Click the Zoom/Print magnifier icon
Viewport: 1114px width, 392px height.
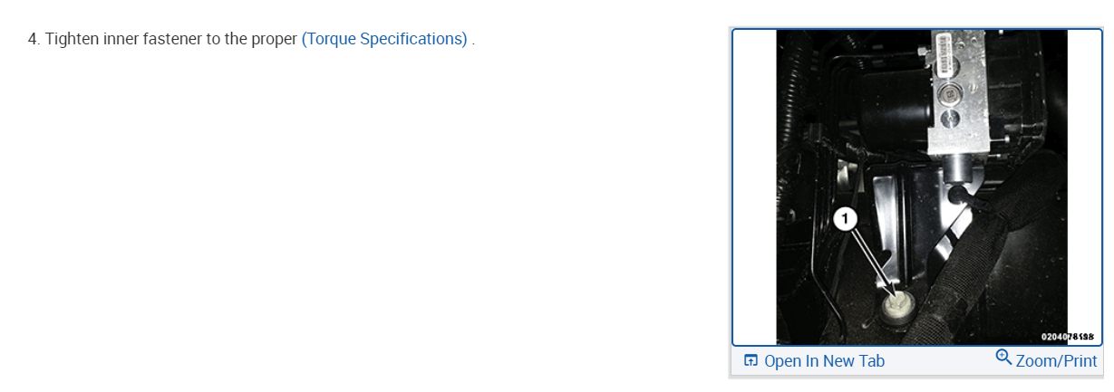point(1003,359)
